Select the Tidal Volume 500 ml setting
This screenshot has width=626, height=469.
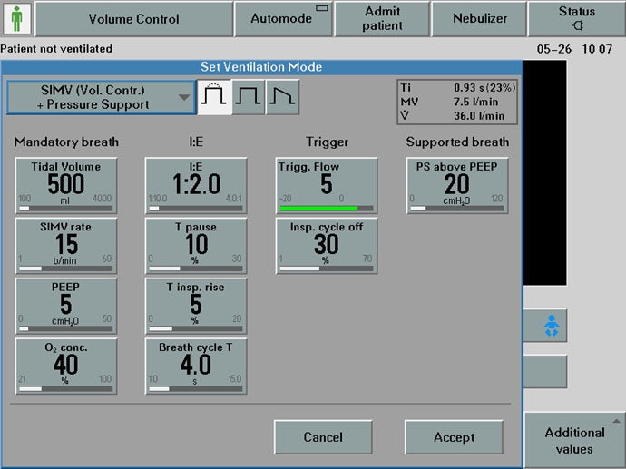[66, 186]
